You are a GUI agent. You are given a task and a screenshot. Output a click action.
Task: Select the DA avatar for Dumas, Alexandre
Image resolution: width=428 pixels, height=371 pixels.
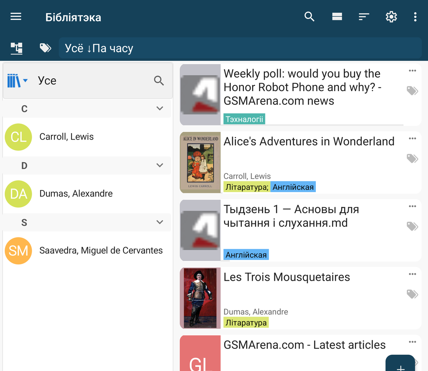(18, 194)
